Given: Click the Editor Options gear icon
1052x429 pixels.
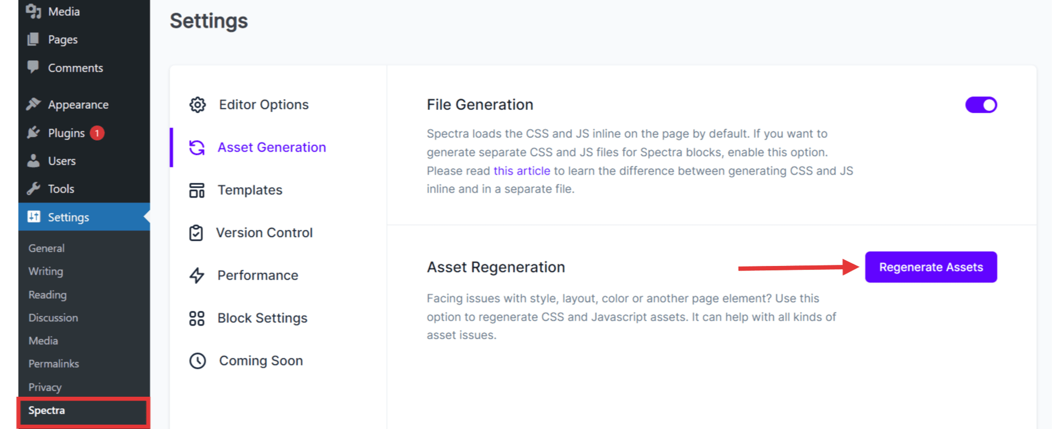Looking at the screenshot, I should click(197, 105).
